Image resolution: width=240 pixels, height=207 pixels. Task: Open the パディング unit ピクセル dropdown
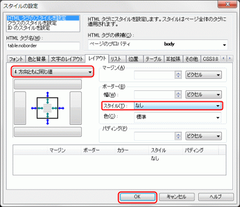(204, 136)
